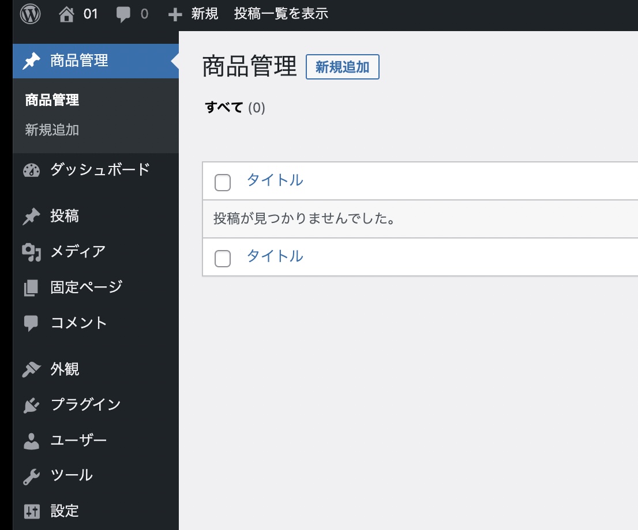The image size is (638, 530).
Task: Click the 新規追加 button next to the heading
Action: pos(343,67)
